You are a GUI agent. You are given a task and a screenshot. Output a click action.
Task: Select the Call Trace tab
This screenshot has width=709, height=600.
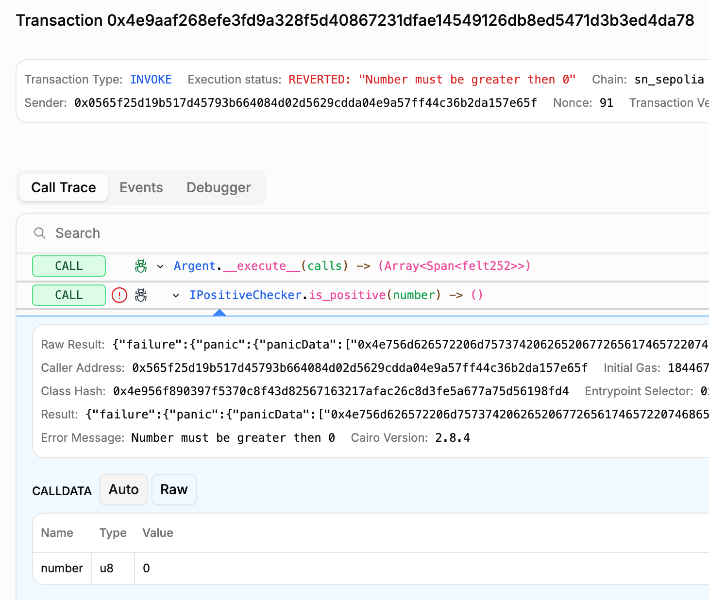(64, 187)
